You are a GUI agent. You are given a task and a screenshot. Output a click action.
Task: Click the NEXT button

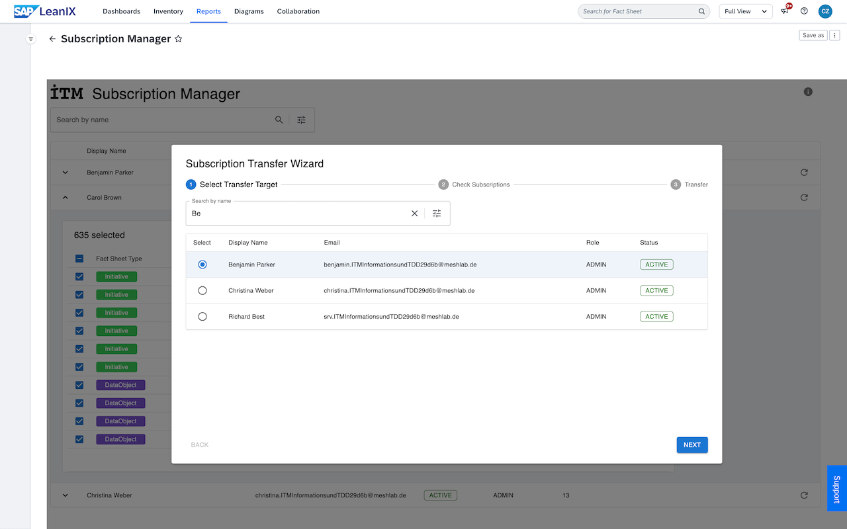692,445
